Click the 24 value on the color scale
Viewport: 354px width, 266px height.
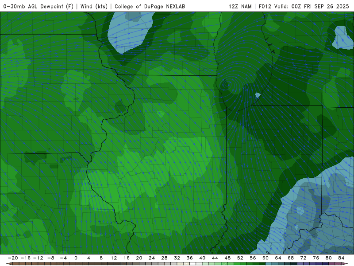tap(152, 258)
